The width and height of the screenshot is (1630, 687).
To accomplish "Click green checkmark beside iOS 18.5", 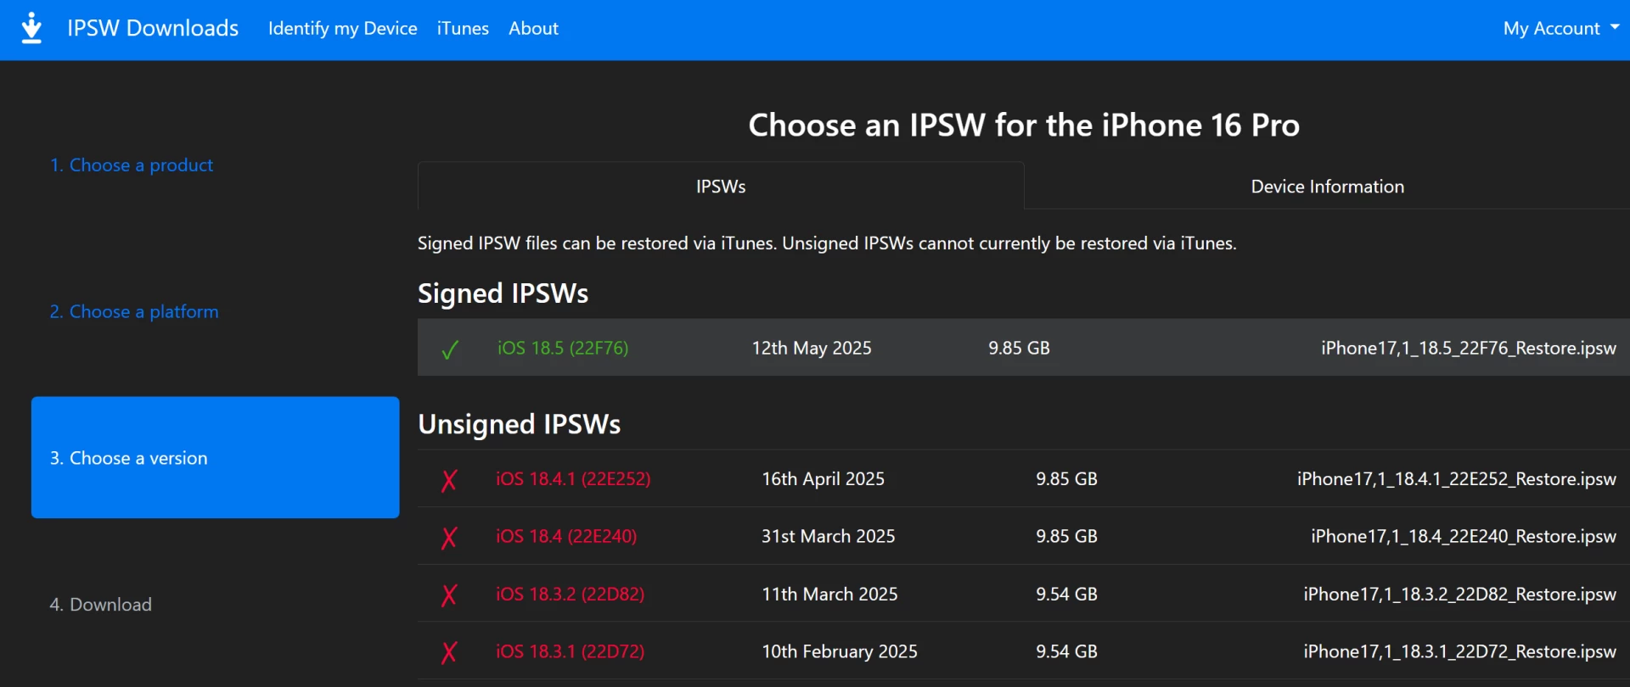I will click(450, 349).
